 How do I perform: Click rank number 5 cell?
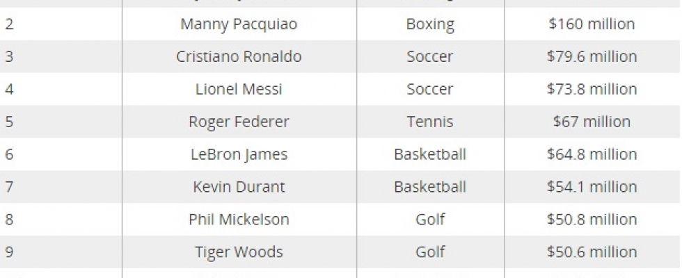(10, 122)
